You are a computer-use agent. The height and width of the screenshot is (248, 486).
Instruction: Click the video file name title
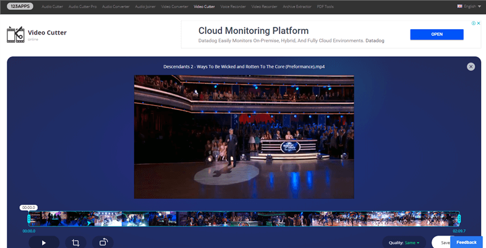pyautogui.click(x=244, y=67)
